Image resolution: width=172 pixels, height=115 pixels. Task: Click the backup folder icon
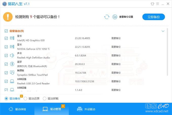tap(115, 17)
